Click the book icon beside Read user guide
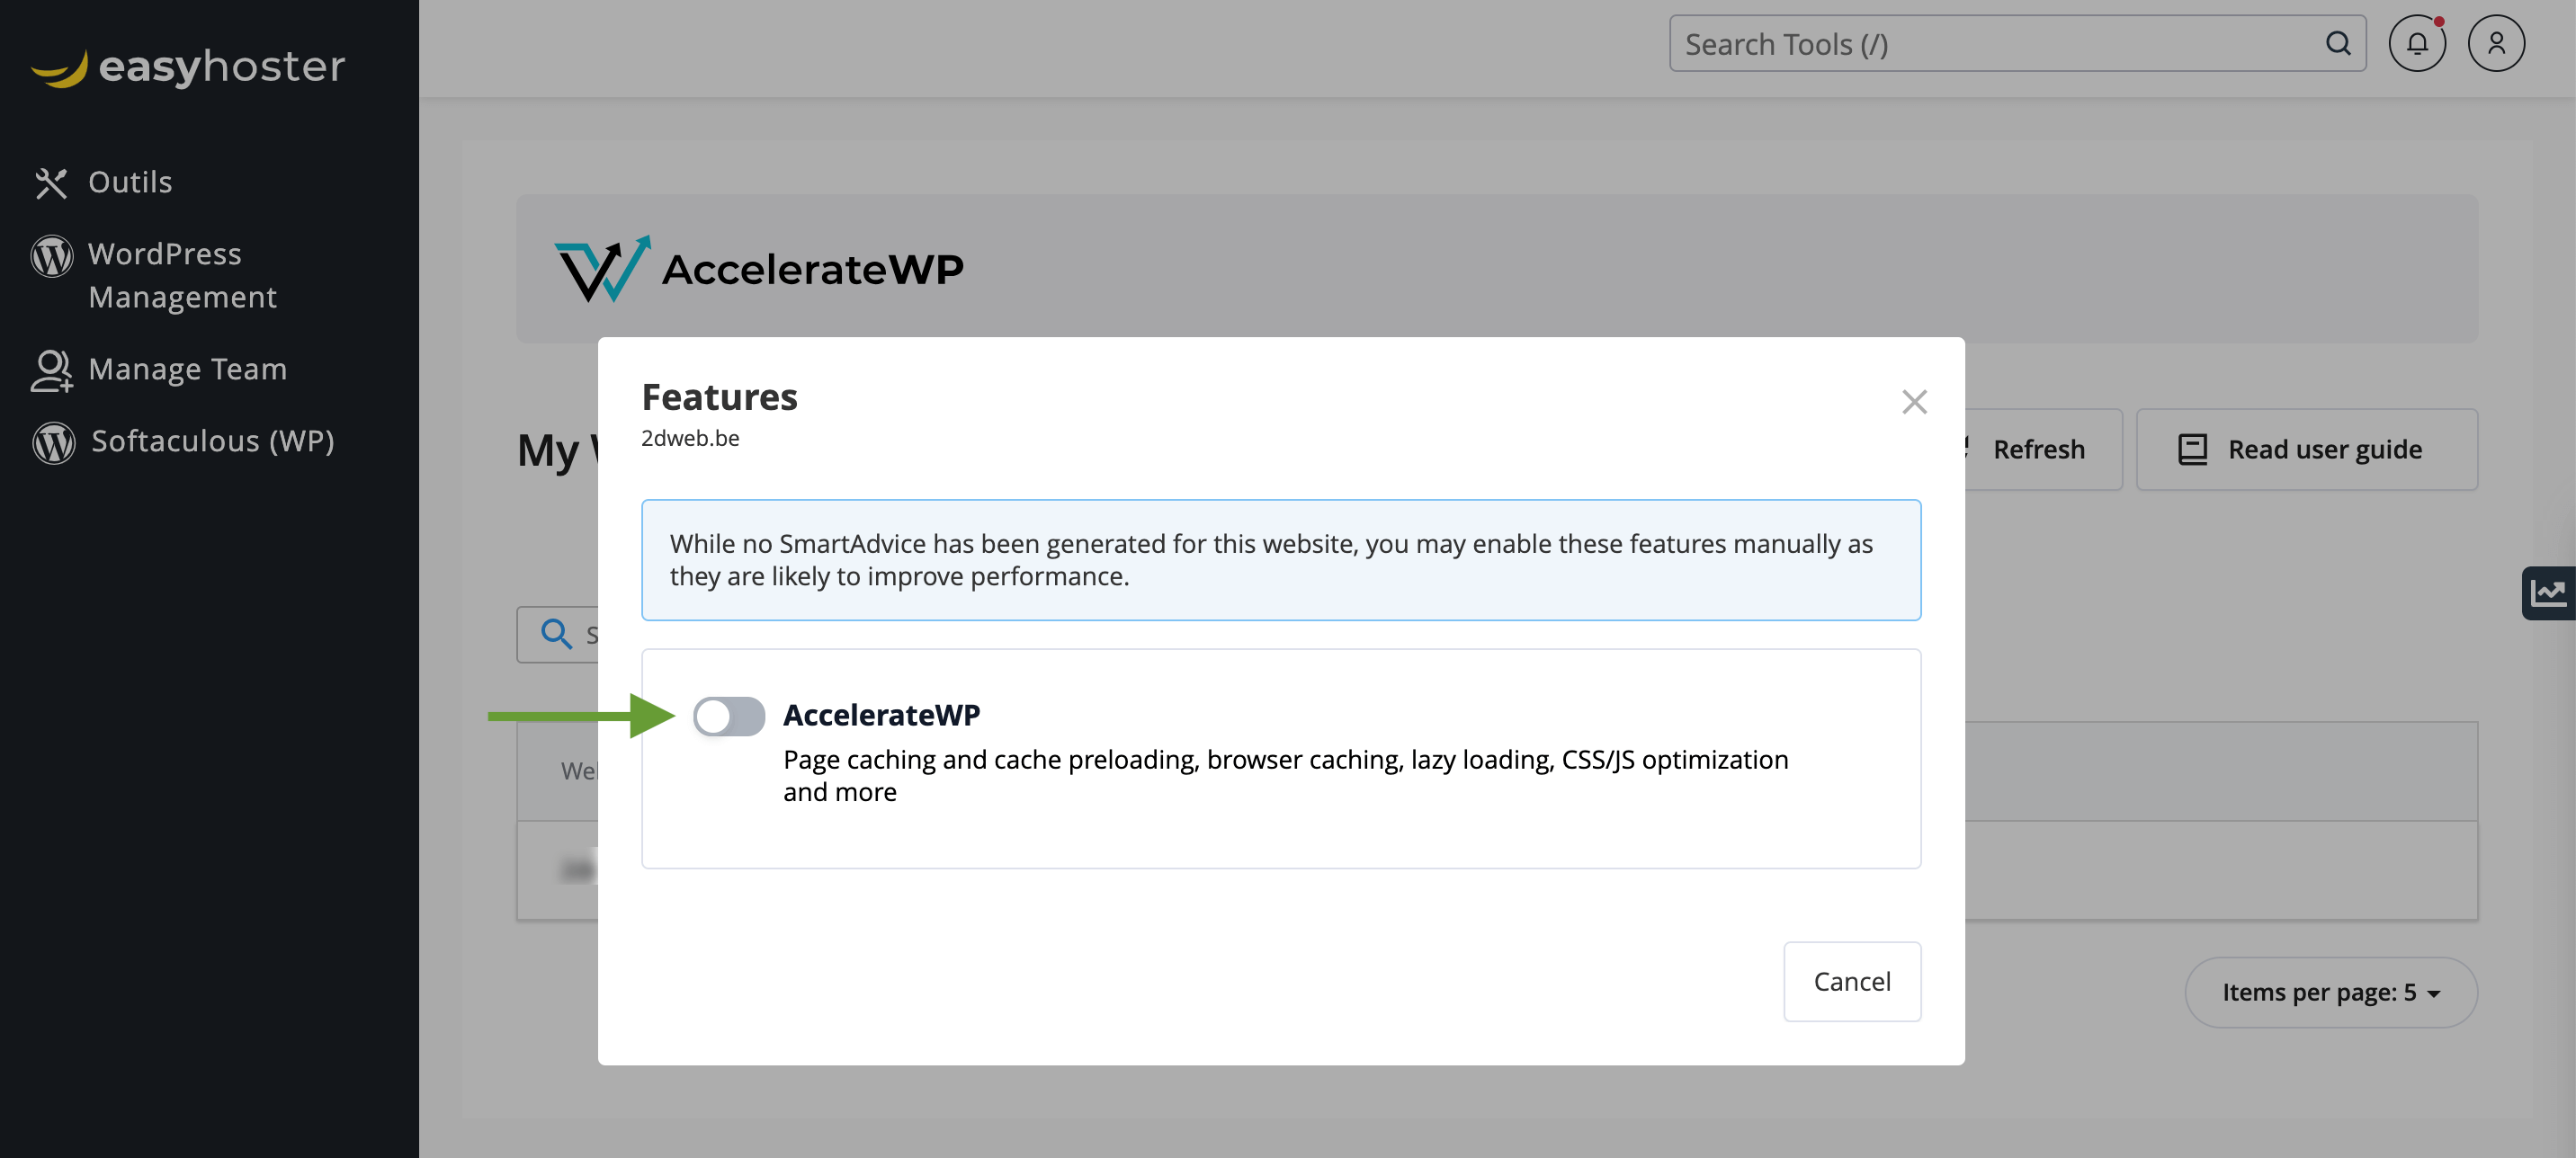This screenshot has height=1158, width=2576. [2192, 450]
